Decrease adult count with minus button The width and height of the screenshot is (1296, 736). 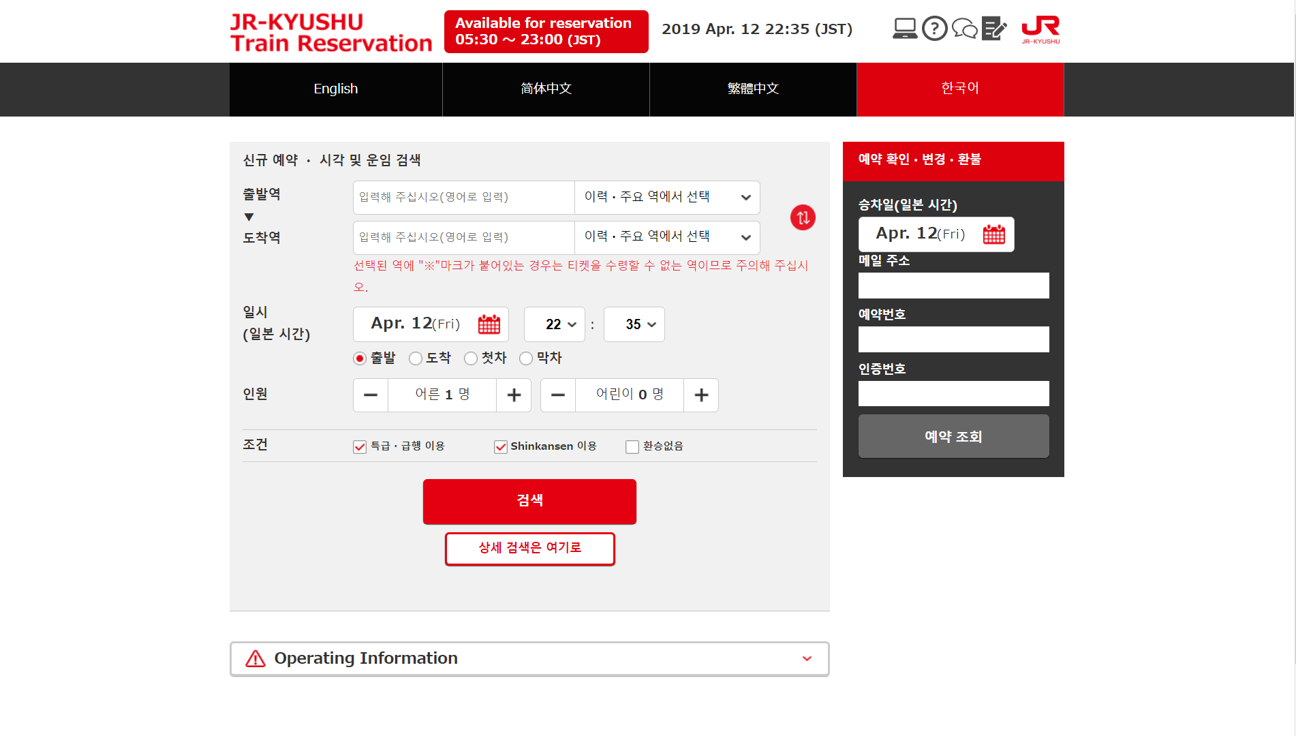[371, 395]
